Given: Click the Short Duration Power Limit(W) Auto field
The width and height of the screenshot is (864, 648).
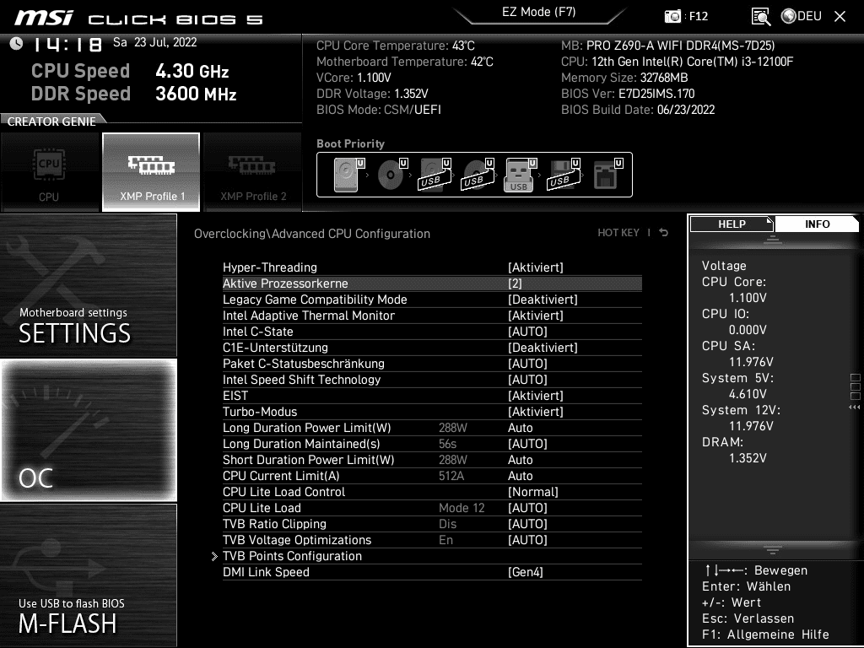Looking at the screenshot, I should tap(520, 460).
